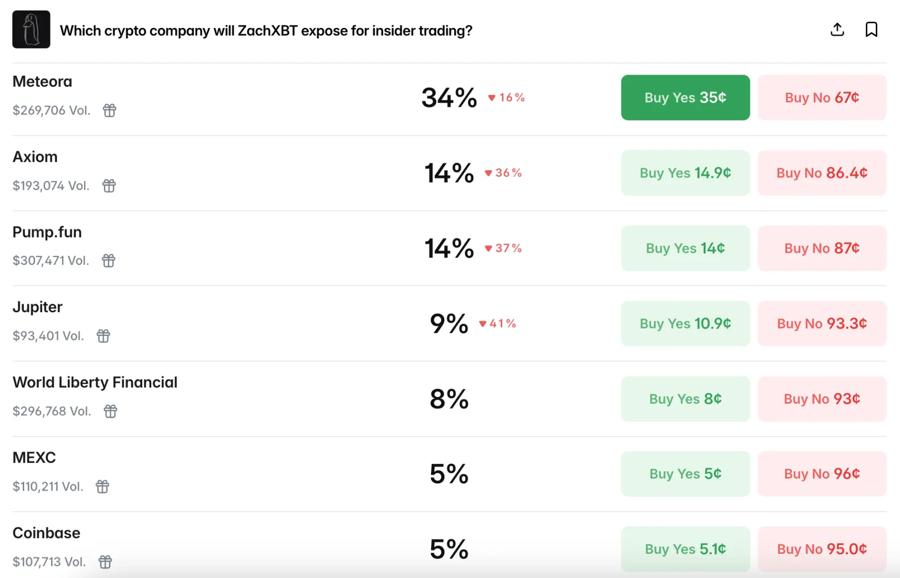
Task: Buy No on Meteora at 67¢
Action: (x=821, y=97)
